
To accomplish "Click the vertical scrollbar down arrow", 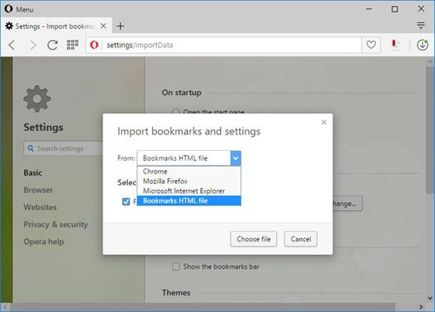I will 430,298.
